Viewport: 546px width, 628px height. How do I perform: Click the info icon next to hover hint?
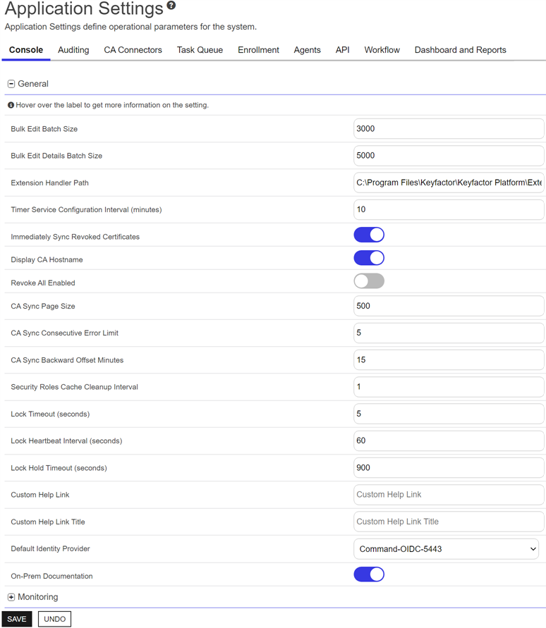(x=11, y=105)
